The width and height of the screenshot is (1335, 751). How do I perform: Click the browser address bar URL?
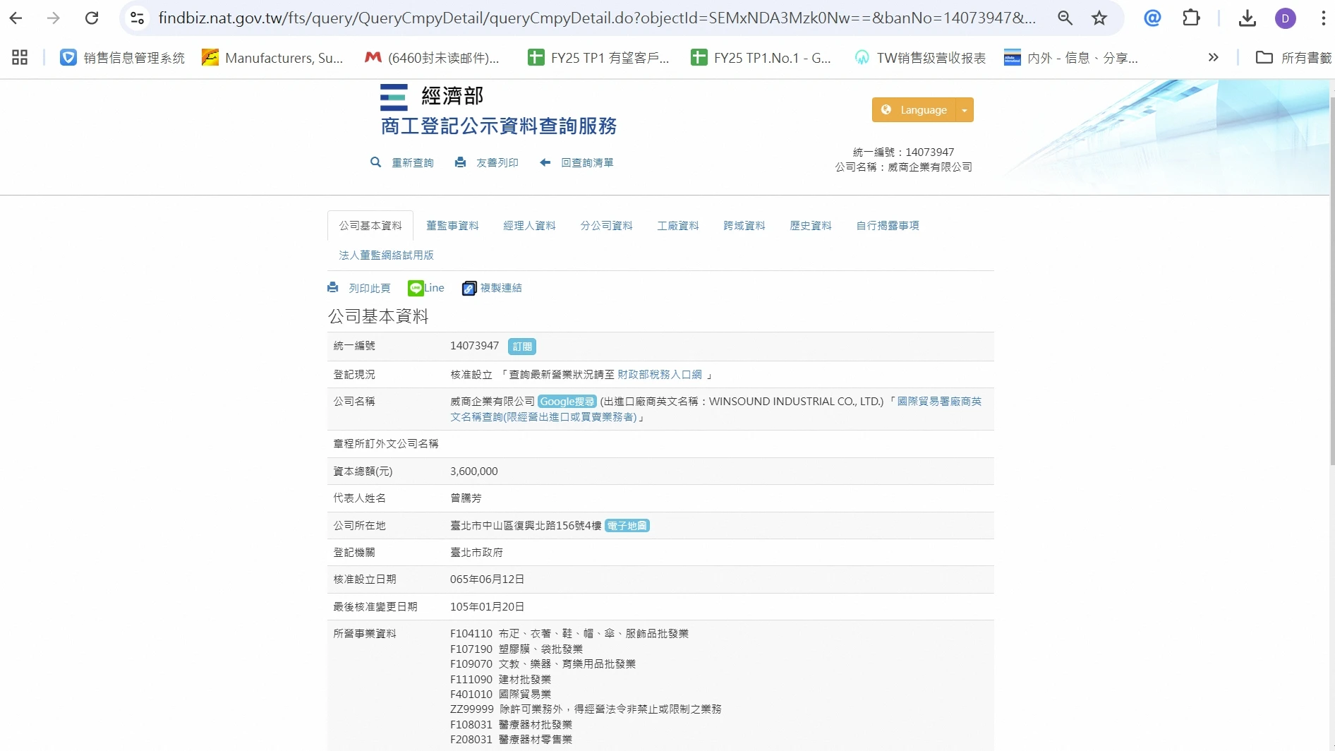point(596,18)
